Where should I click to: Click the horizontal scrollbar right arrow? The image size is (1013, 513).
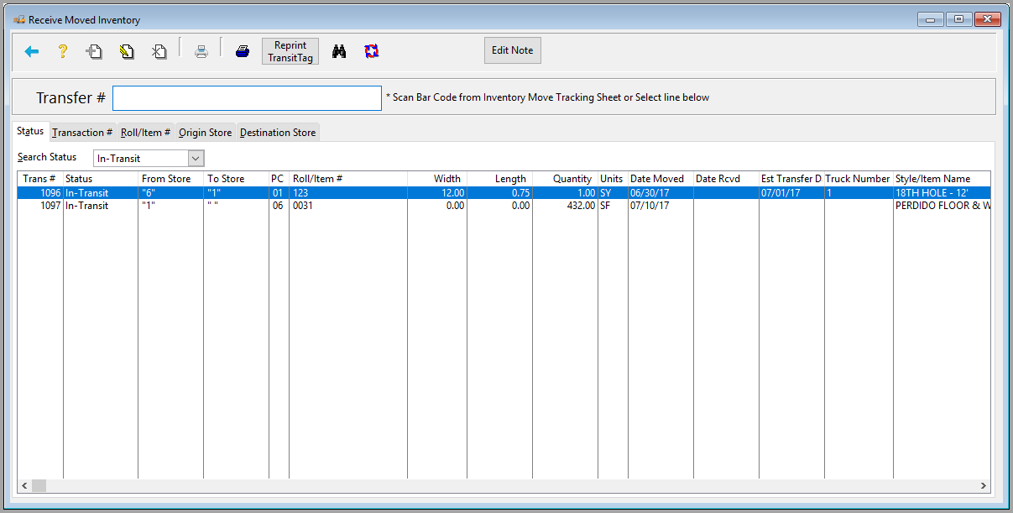pos(984,485)
